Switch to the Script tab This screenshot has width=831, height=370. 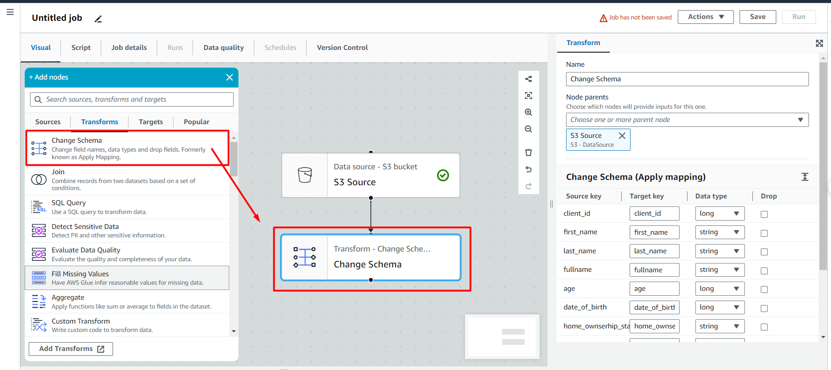[x=81, y=48]
